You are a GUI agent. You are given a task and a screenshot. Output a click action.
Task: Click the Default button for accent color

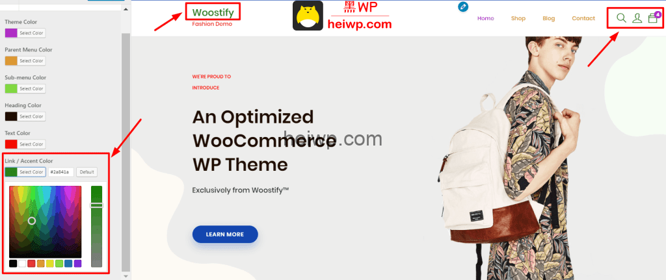point(87,172)
